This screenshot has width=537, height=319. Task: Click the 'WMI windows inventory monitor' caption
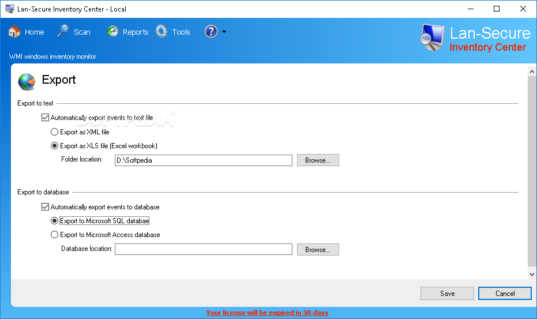(52, 57)
